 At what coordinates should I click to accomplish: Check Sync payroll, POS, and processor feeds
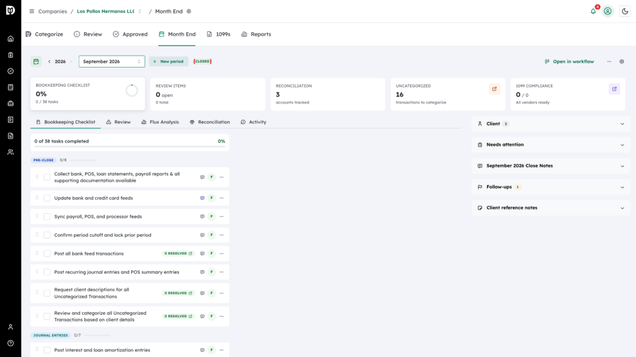coord(47,216)
